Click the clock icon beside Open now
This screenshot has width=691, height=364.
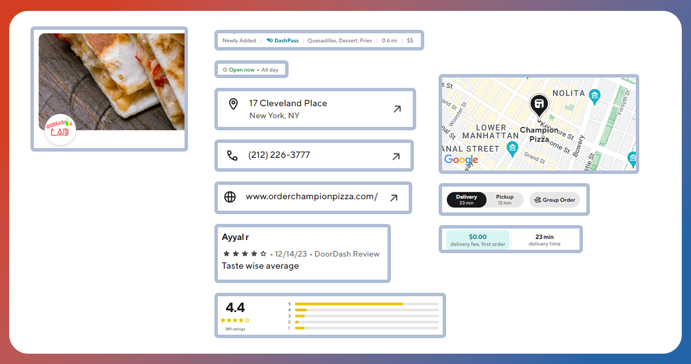[x=225, y=70]
